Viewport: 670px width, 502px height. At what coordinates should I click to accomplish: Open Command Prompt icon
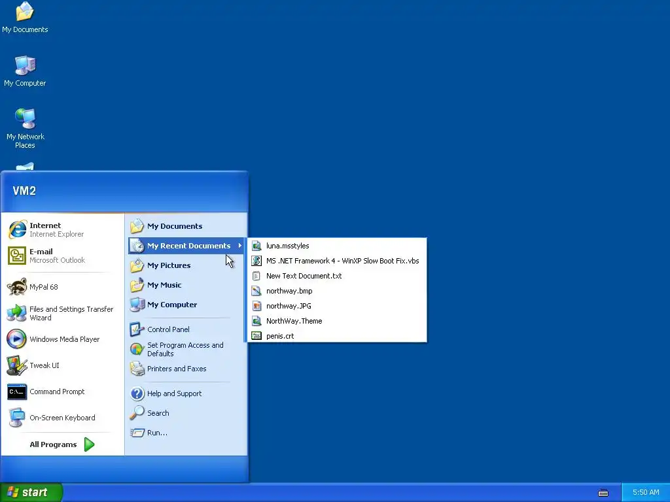coord(17,392)
